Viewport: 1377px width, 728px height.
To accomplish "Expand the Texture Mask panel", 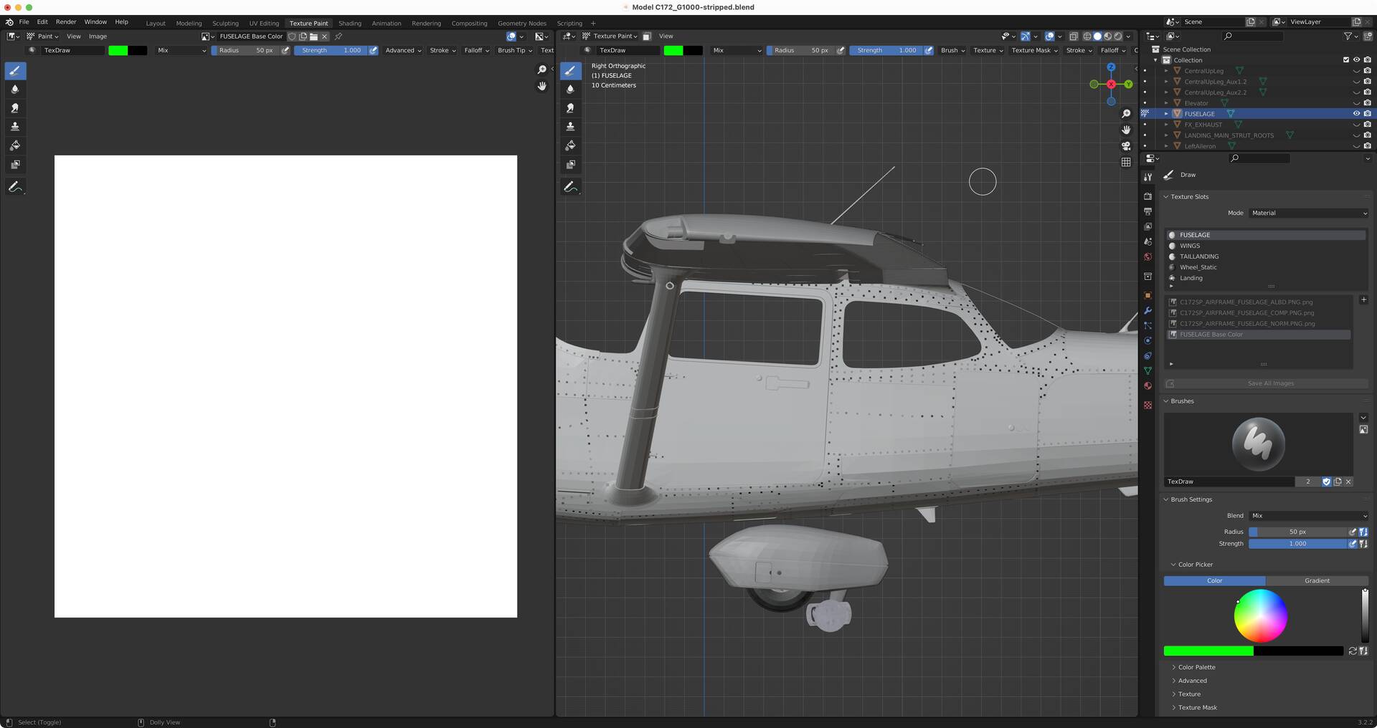I will point(1197,708).
